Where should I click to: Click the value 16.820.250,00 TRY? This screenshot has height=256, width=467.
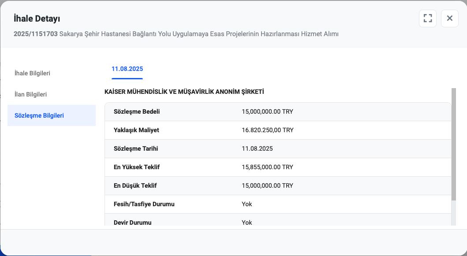pos(268,130)
